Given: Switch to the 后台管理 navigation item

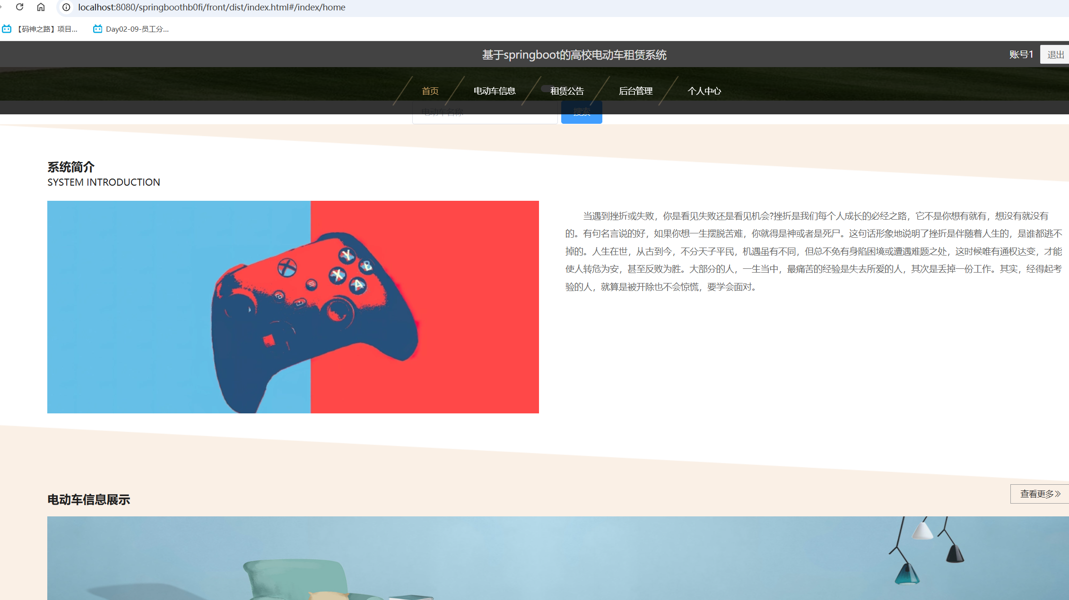Looking at the screenshot, I should (x=635, y=91).
